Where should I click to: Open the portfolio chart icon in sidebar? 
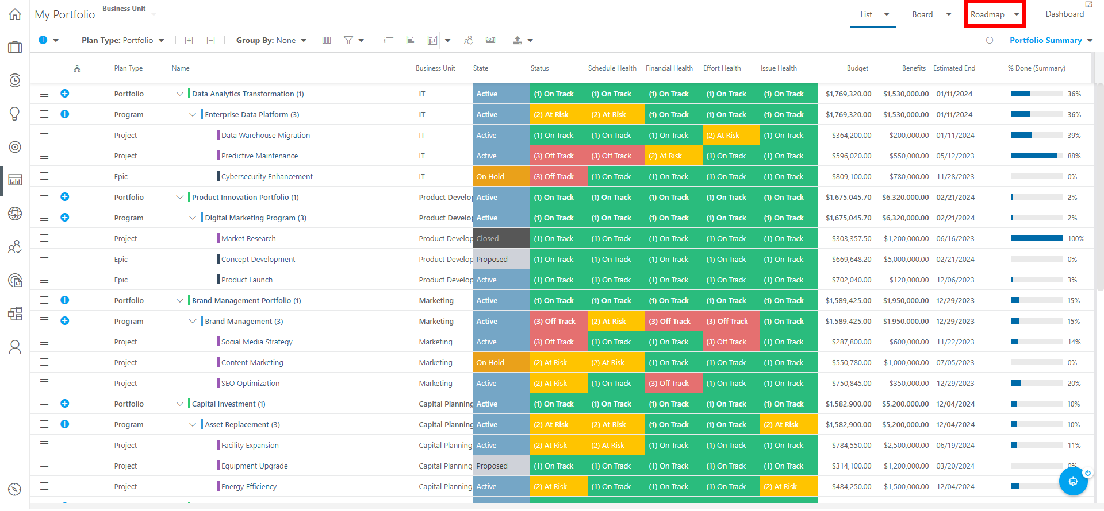[x=15, y=180]
